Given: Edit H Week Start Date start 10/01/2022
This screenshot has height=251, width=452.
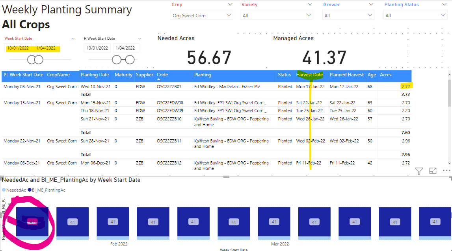Looking at the screenshot, I should 97,48.
